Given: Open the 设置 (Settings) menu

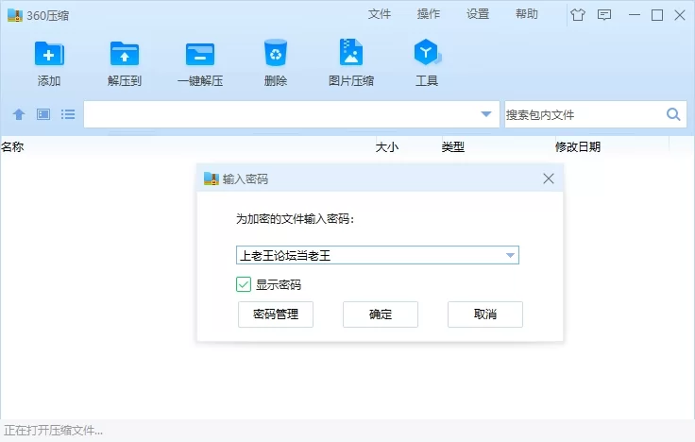Looking at the screenshot, I should tap(478, 14).
